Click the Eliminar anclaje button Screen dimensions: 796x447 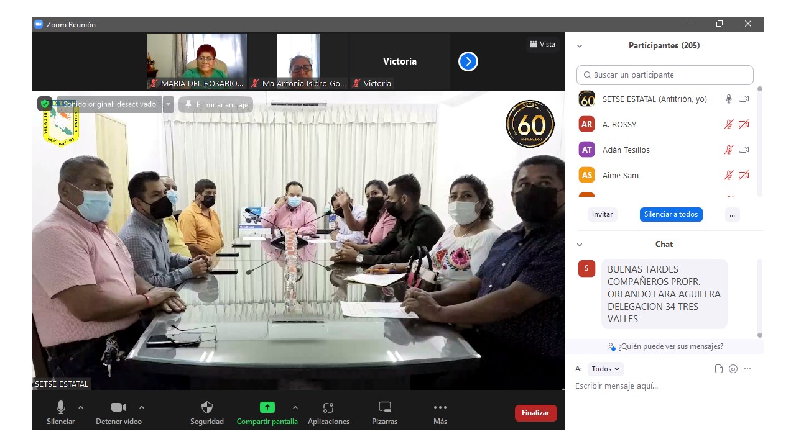tap(216, 104)
